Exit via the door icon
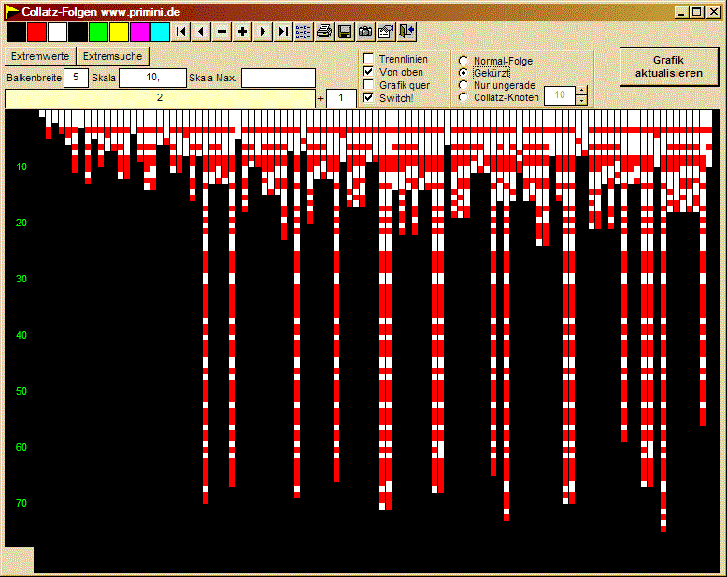The width and height of the screenshot is (727, 577). pyautogui.click(x=406, y=32)
